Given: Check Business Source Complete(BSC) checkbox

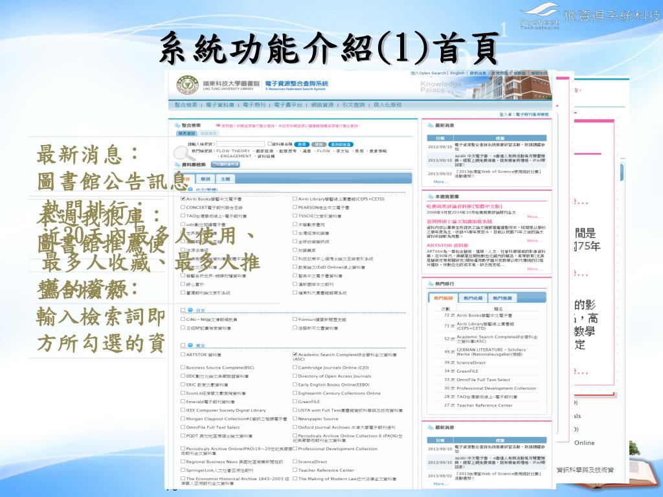Looking at the screenshot, I should point(183,368).
